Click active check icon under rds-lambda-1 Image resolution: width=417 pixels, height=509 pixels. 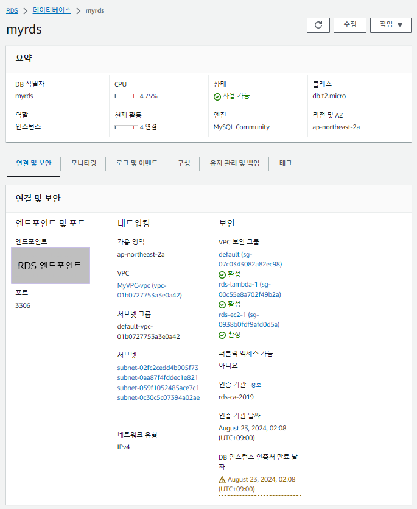(x=222, y=305)
